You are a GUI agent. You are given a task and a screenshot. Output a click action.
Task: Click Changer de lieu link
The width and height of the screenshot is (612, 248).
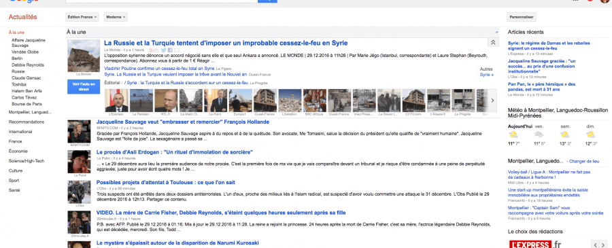coord(585,161)
